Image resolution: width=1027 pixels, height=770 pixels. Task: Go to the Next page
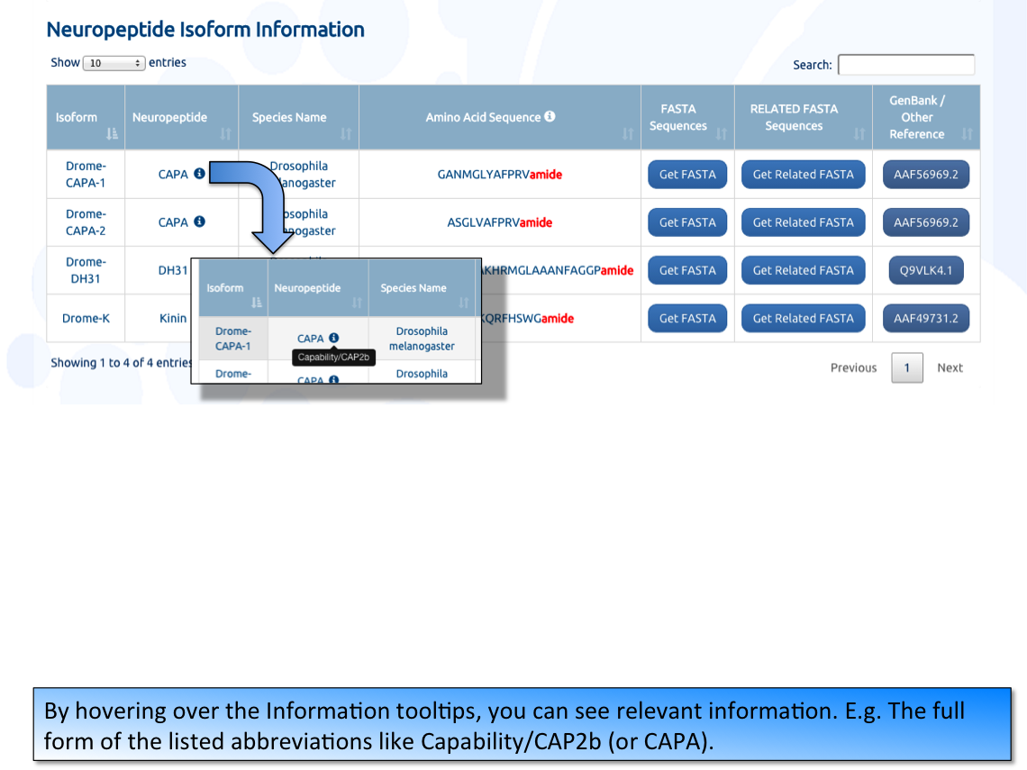click(x=950, y=368)
